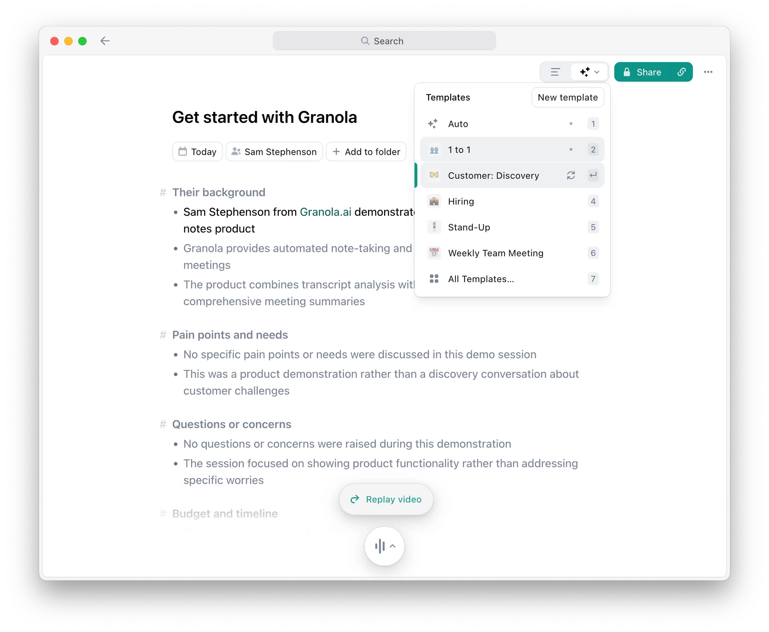
Task: Click Add to folder
Action: 366,152
